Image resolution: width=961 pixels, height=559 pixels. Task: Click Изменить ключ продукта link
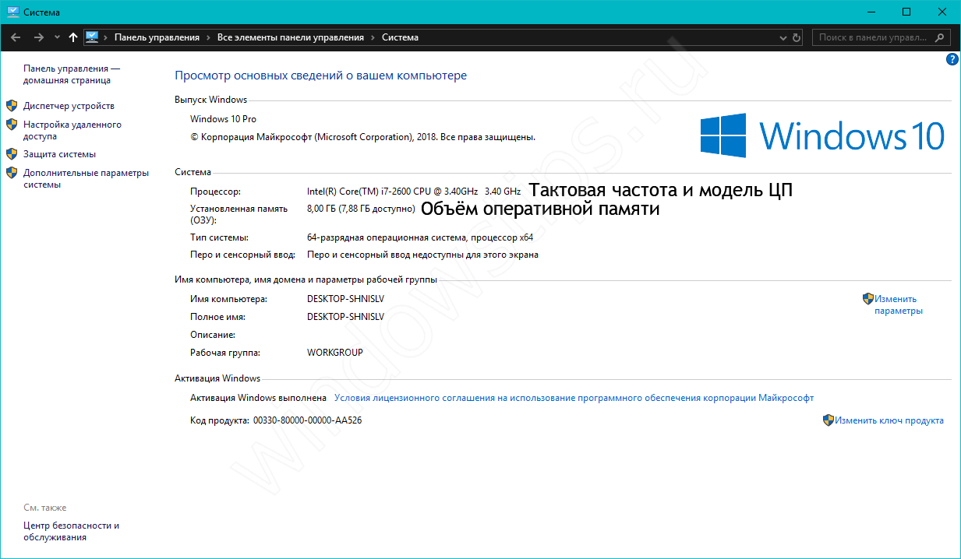[x=889, y=420]
